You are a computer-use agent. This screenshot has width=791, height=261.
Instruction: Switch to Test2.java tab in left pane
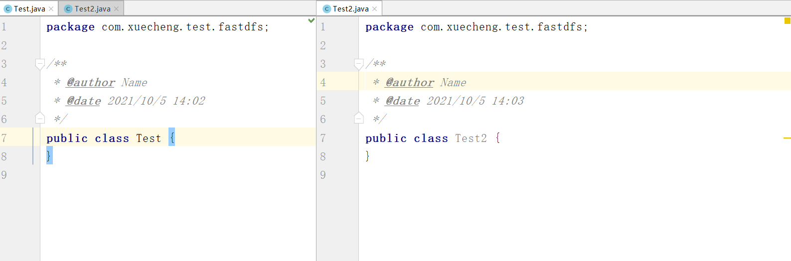(x=92, y=8)
